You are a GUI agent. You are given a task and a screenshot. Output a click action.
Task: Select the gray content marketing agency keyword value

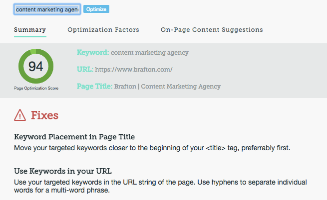(150, 53)
